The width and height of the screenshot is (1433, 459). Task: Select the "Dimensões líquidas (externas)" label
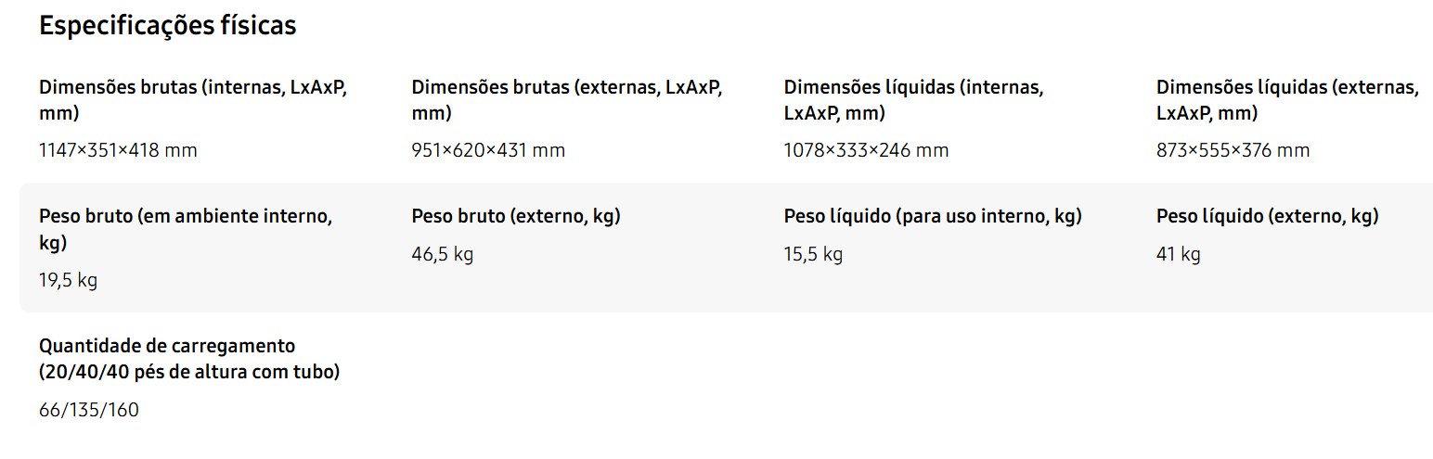click(1287, 100)
